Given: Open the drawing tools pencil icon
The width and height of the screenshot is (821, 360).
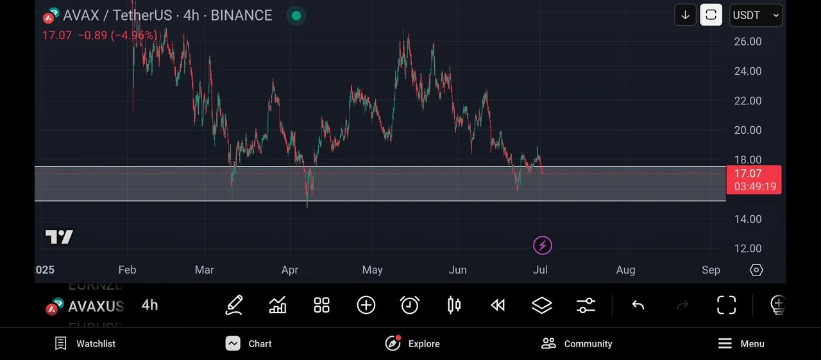Looking at the screenshot, I should coord(234,305).
